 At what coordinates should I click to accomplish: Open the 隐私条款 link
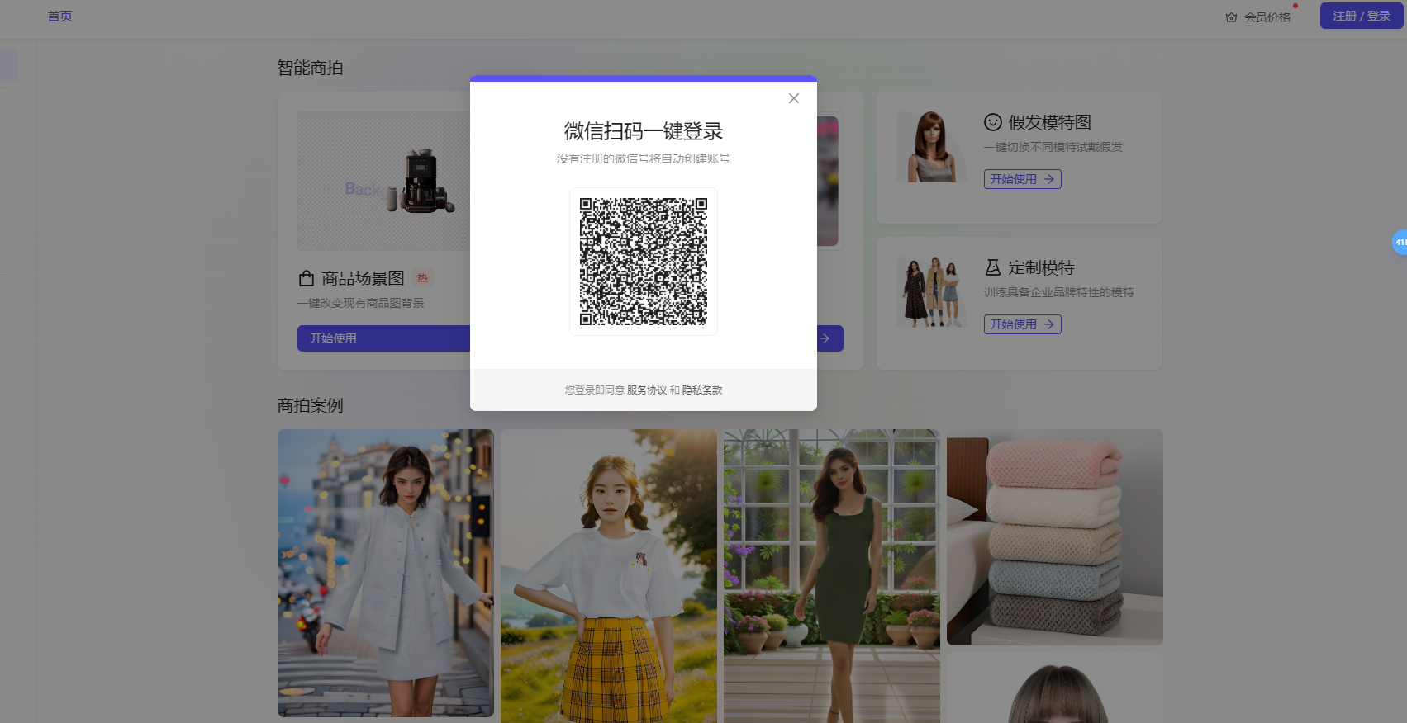tap(702, 390)
